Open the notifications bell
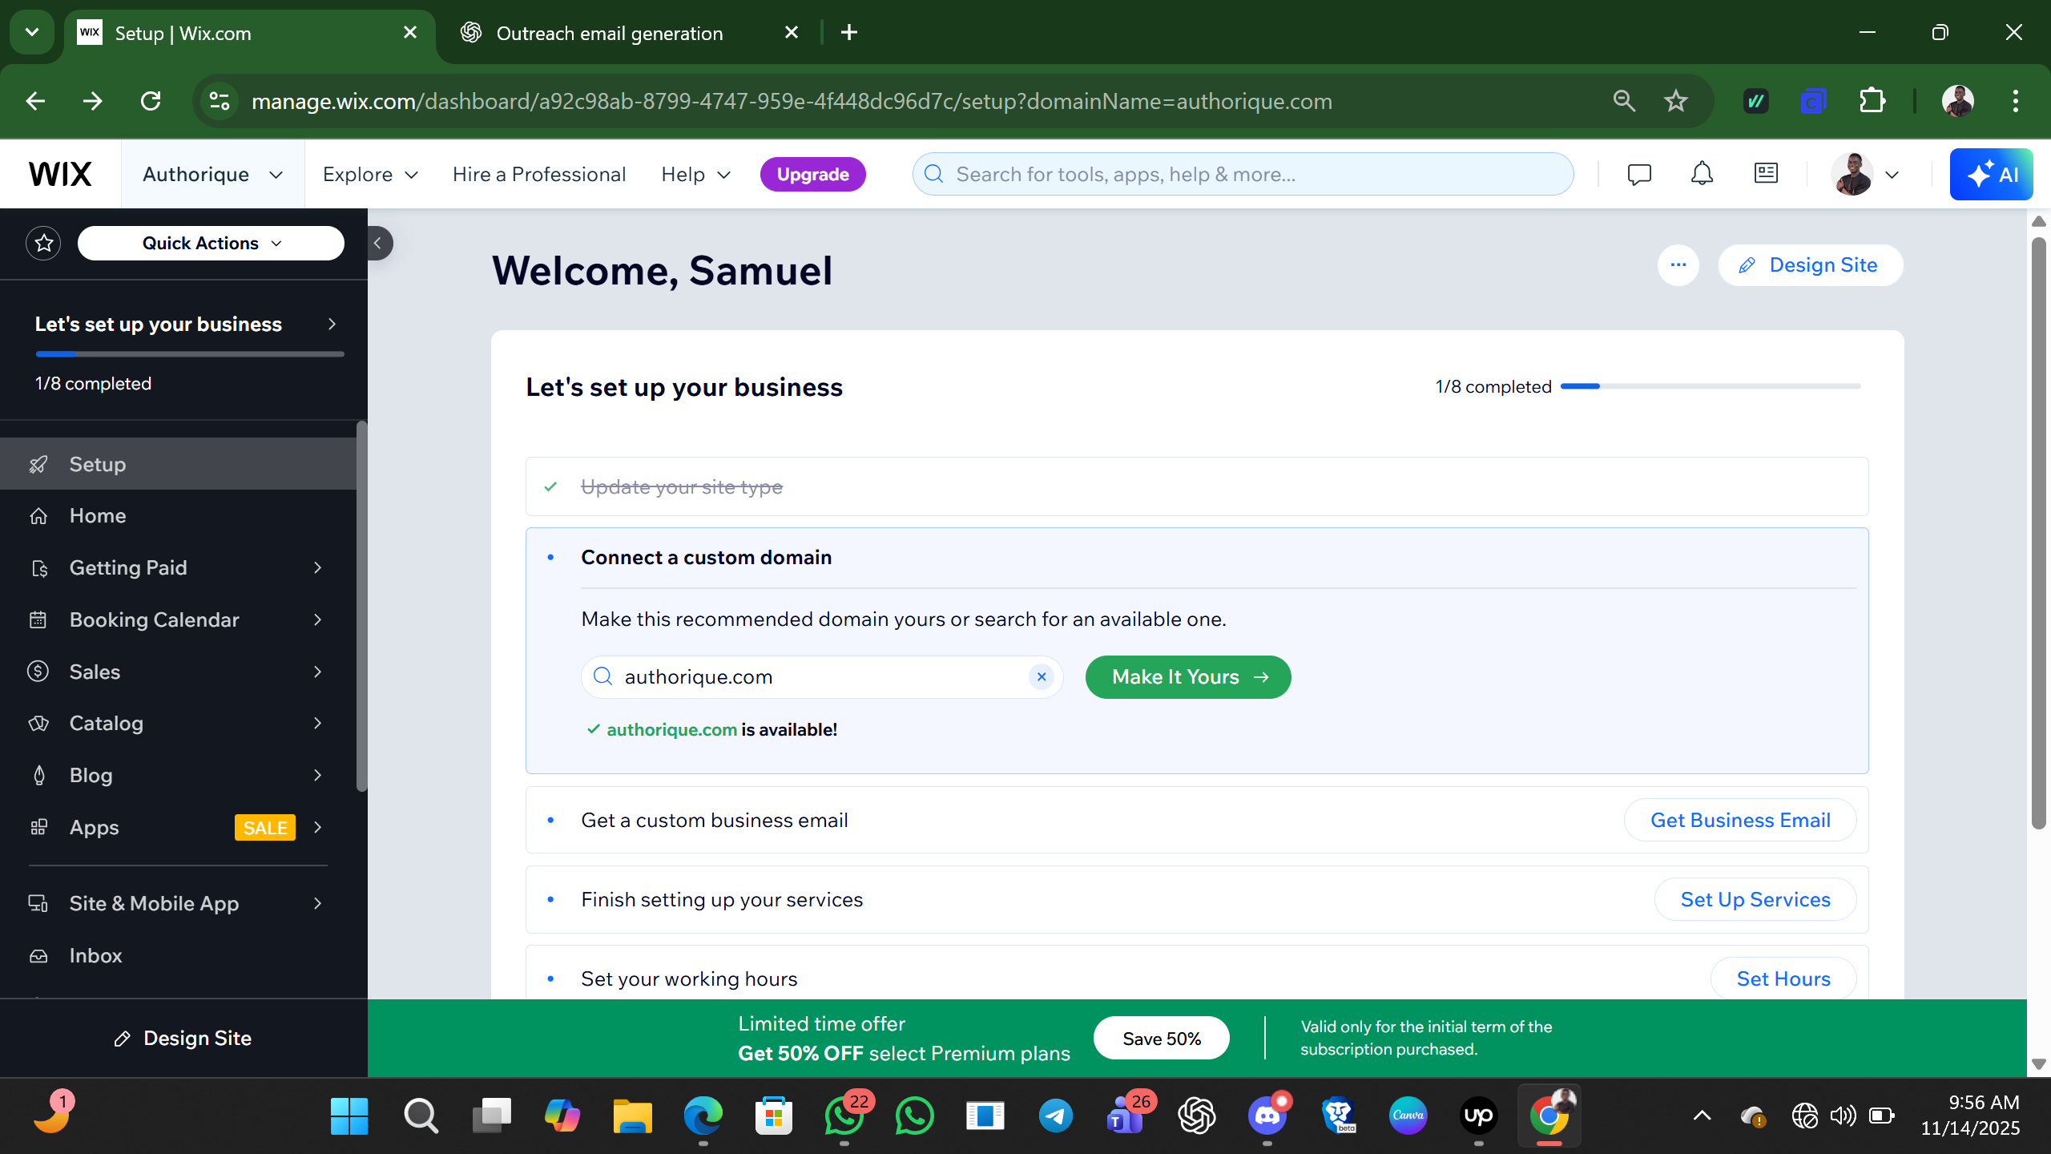The image size is (2051, 1154). 1702,174
